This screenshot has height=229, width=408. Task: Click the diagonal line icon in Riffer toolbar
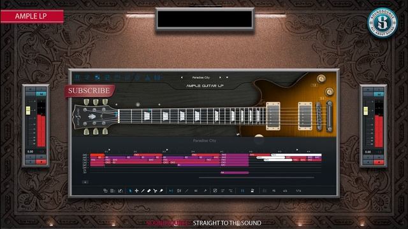coord(187,191)
